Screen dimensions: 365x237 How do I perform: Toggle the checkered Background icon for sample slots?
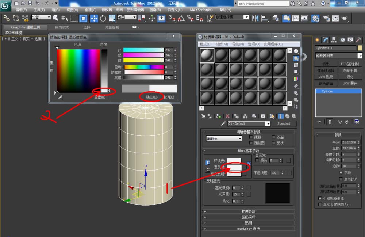tap(296, 65)
